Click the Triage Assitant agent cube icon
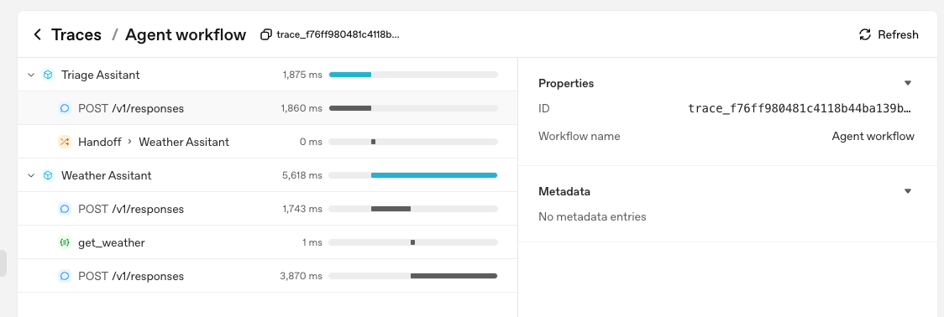The image size is (944, 317). coord(48,75)
